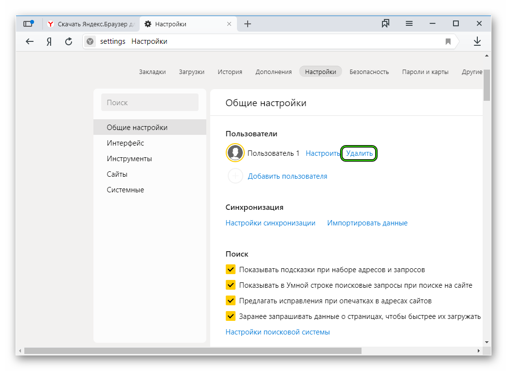Bookmark this page using address bar icon
Image resolution: width=507 pixels, height=371 pixels.
[448, 41]
